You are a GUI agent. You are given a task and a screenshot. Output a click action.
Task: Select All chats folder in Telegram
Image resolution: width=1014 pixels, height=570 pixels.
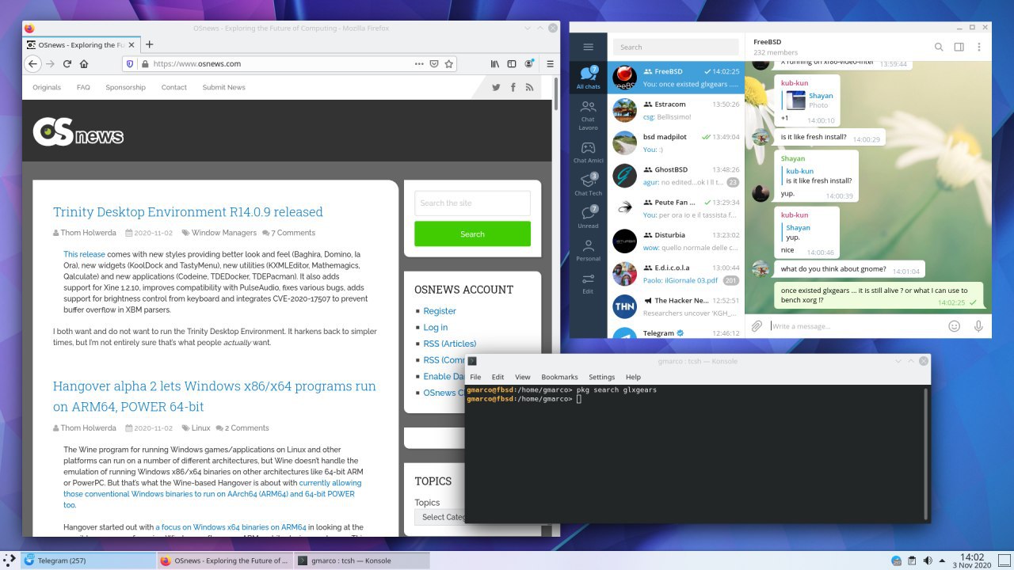[588, 77]
